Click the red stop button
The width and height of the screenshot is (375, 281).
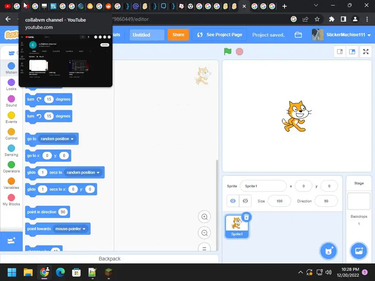pos(240,51)
